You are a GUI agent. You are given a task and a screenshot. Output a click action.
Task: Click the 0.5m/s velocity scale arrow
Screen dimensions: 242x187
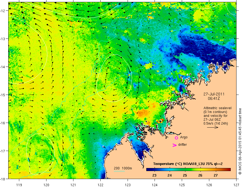click(213, 127)
